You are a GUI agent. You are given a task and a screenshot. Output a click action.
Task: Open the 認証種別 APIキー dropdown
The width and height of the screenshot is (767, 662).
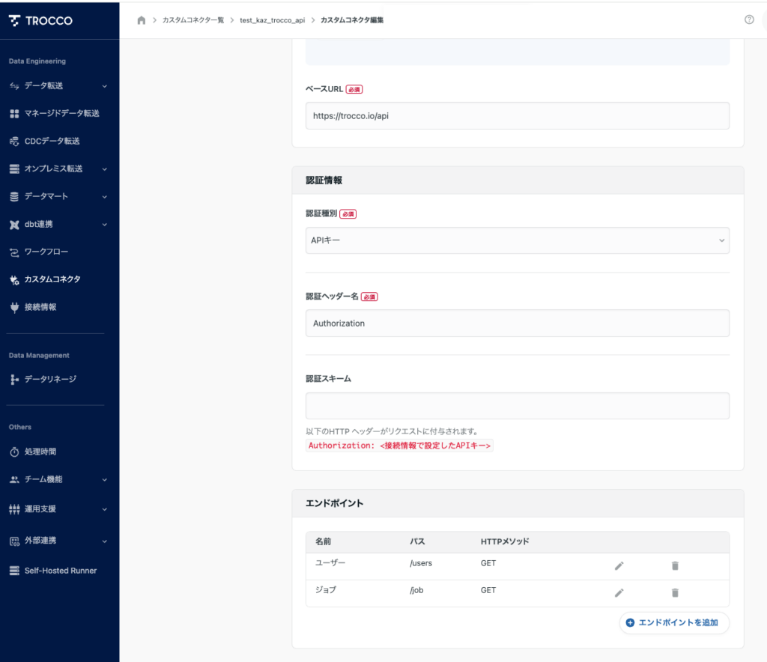(x=517, y=240)
